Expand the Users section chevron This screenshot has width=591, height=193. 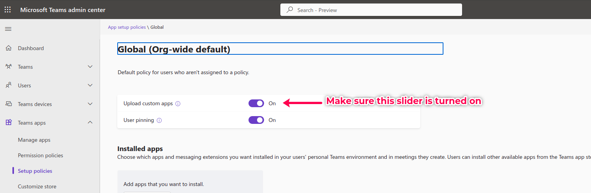90,85
